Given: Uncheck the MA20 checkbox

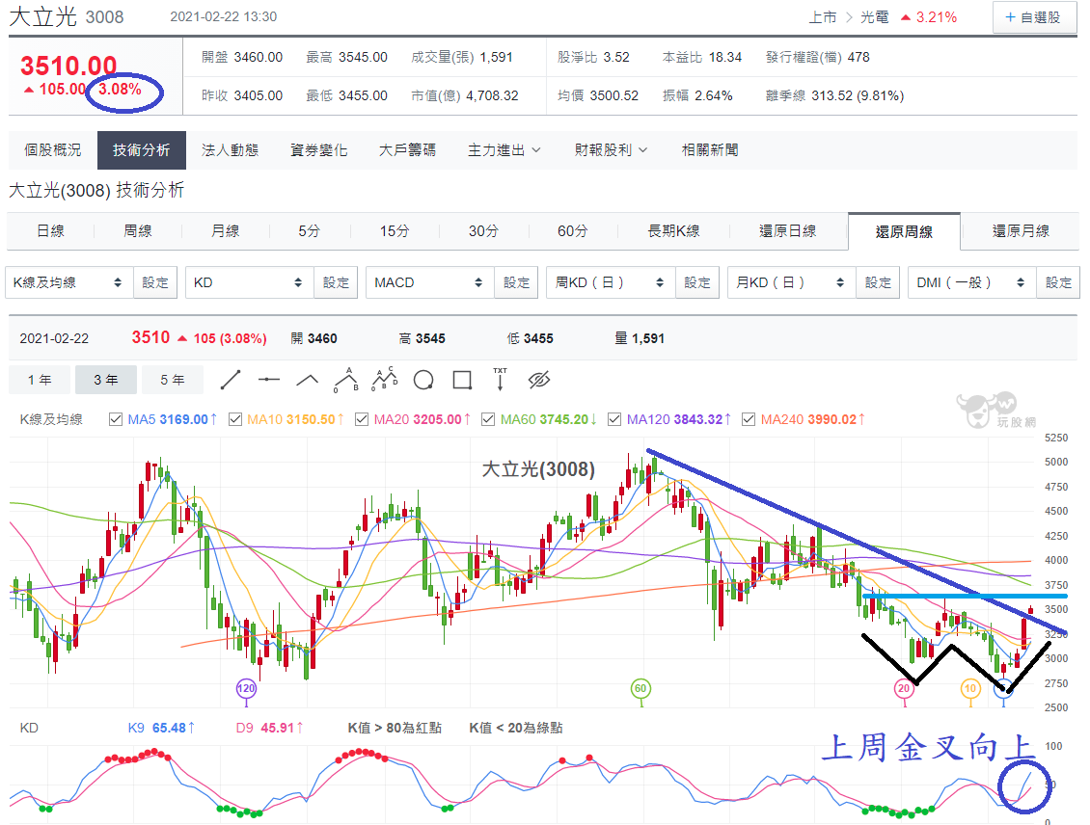Looking at the screenshot, I should click(x=362, y=419).
